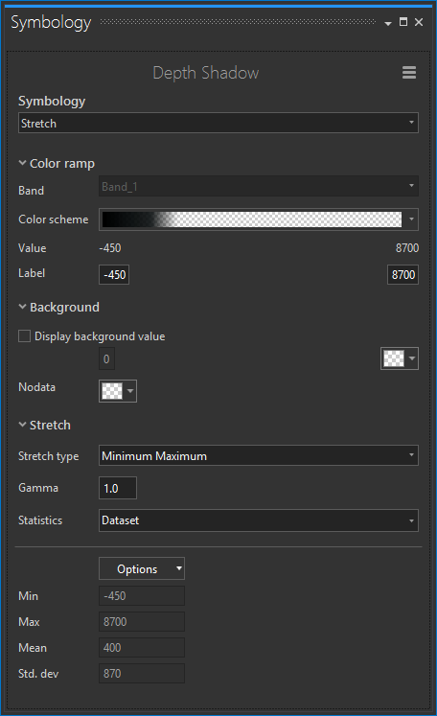Open the Color scheme ramp dropdown
This screenshot has width=437, height=716.
[259, 219]
